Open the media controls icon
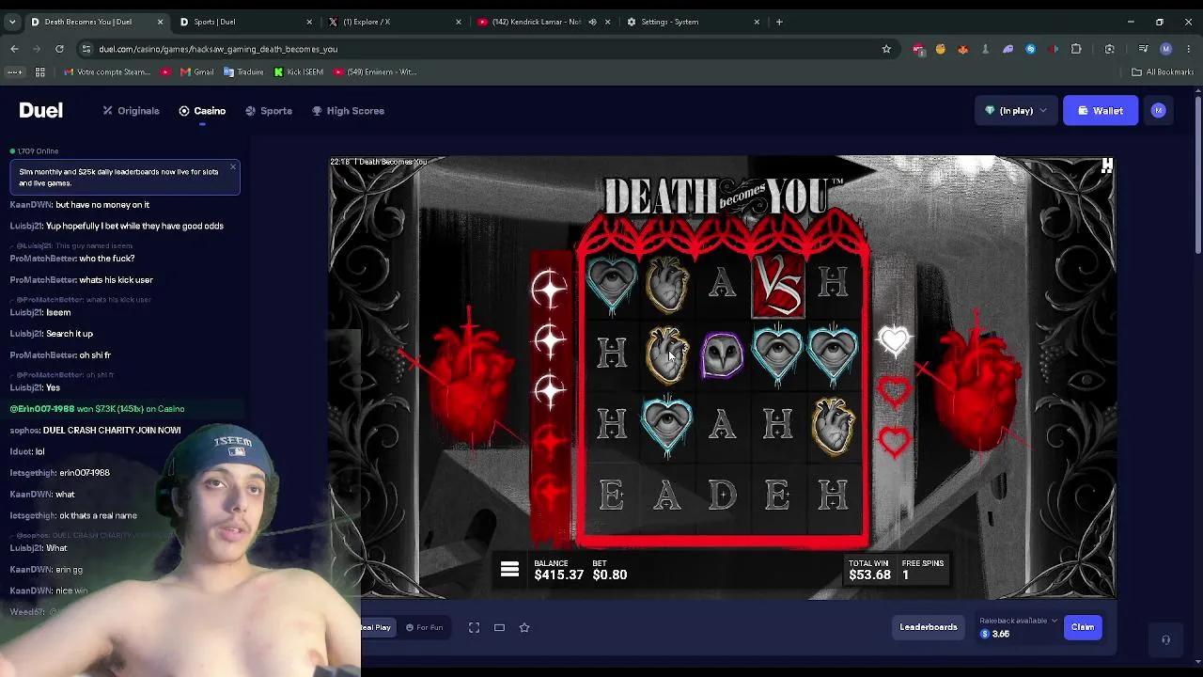The image size is (1203, 677). [x=1143, y=49]
